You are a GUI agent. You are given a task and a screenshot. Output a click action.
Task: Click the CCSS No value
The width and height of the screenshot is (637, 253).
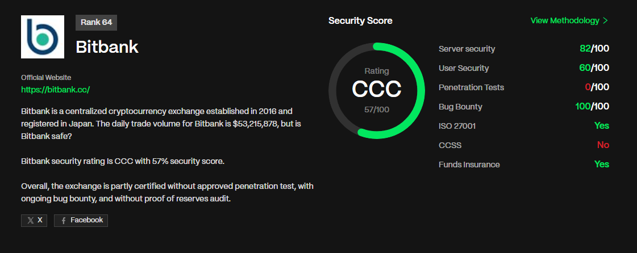pos(603,145)
